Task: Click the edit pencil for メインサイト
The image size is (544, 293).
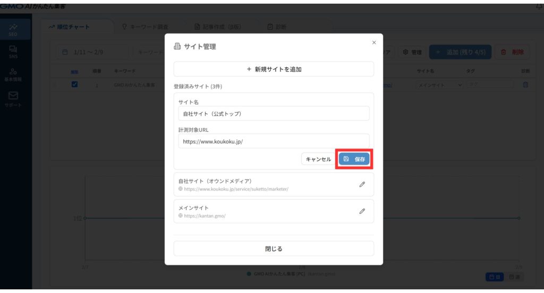Action: pos(362,211)
